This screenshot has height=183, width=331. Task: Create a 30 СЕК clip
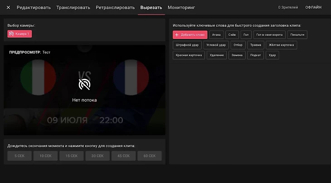click(x=97, y=156)
